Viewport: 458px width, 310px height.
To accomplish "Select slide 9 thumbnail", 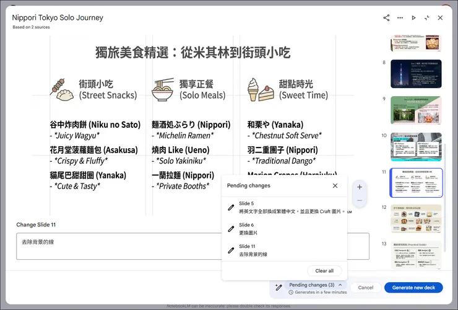I will pyautogui.click(x=416, y=110).
